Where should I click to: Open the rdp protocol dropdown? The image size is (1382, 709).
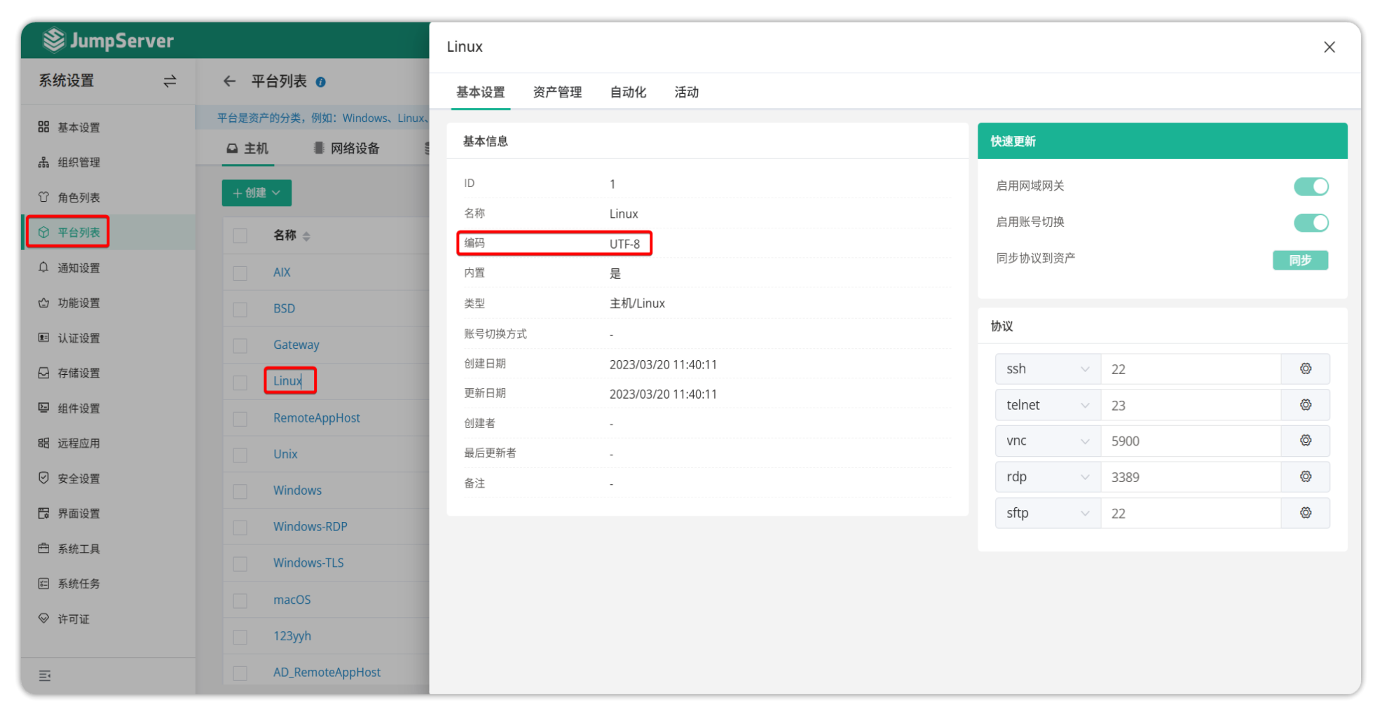tap(1048, 477)
